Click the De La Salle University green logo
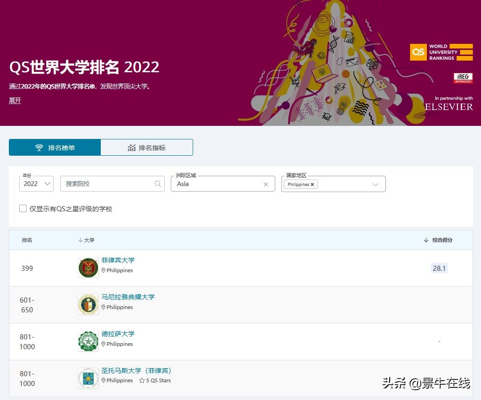The height and width of the screenshot is (400, 481). pyautogui.click(x=88, y=341)
